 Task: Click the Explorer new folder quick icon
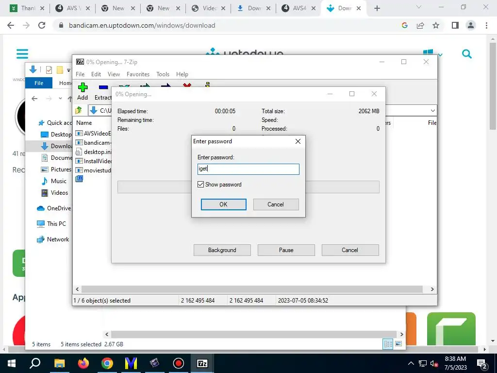click(x=60, y=70)
